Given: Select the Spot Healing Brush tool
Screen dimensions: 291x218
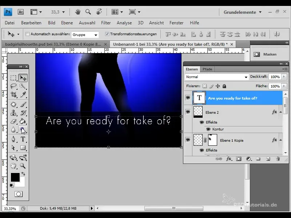Looking at the screenshot, I should tap(13, 105).
